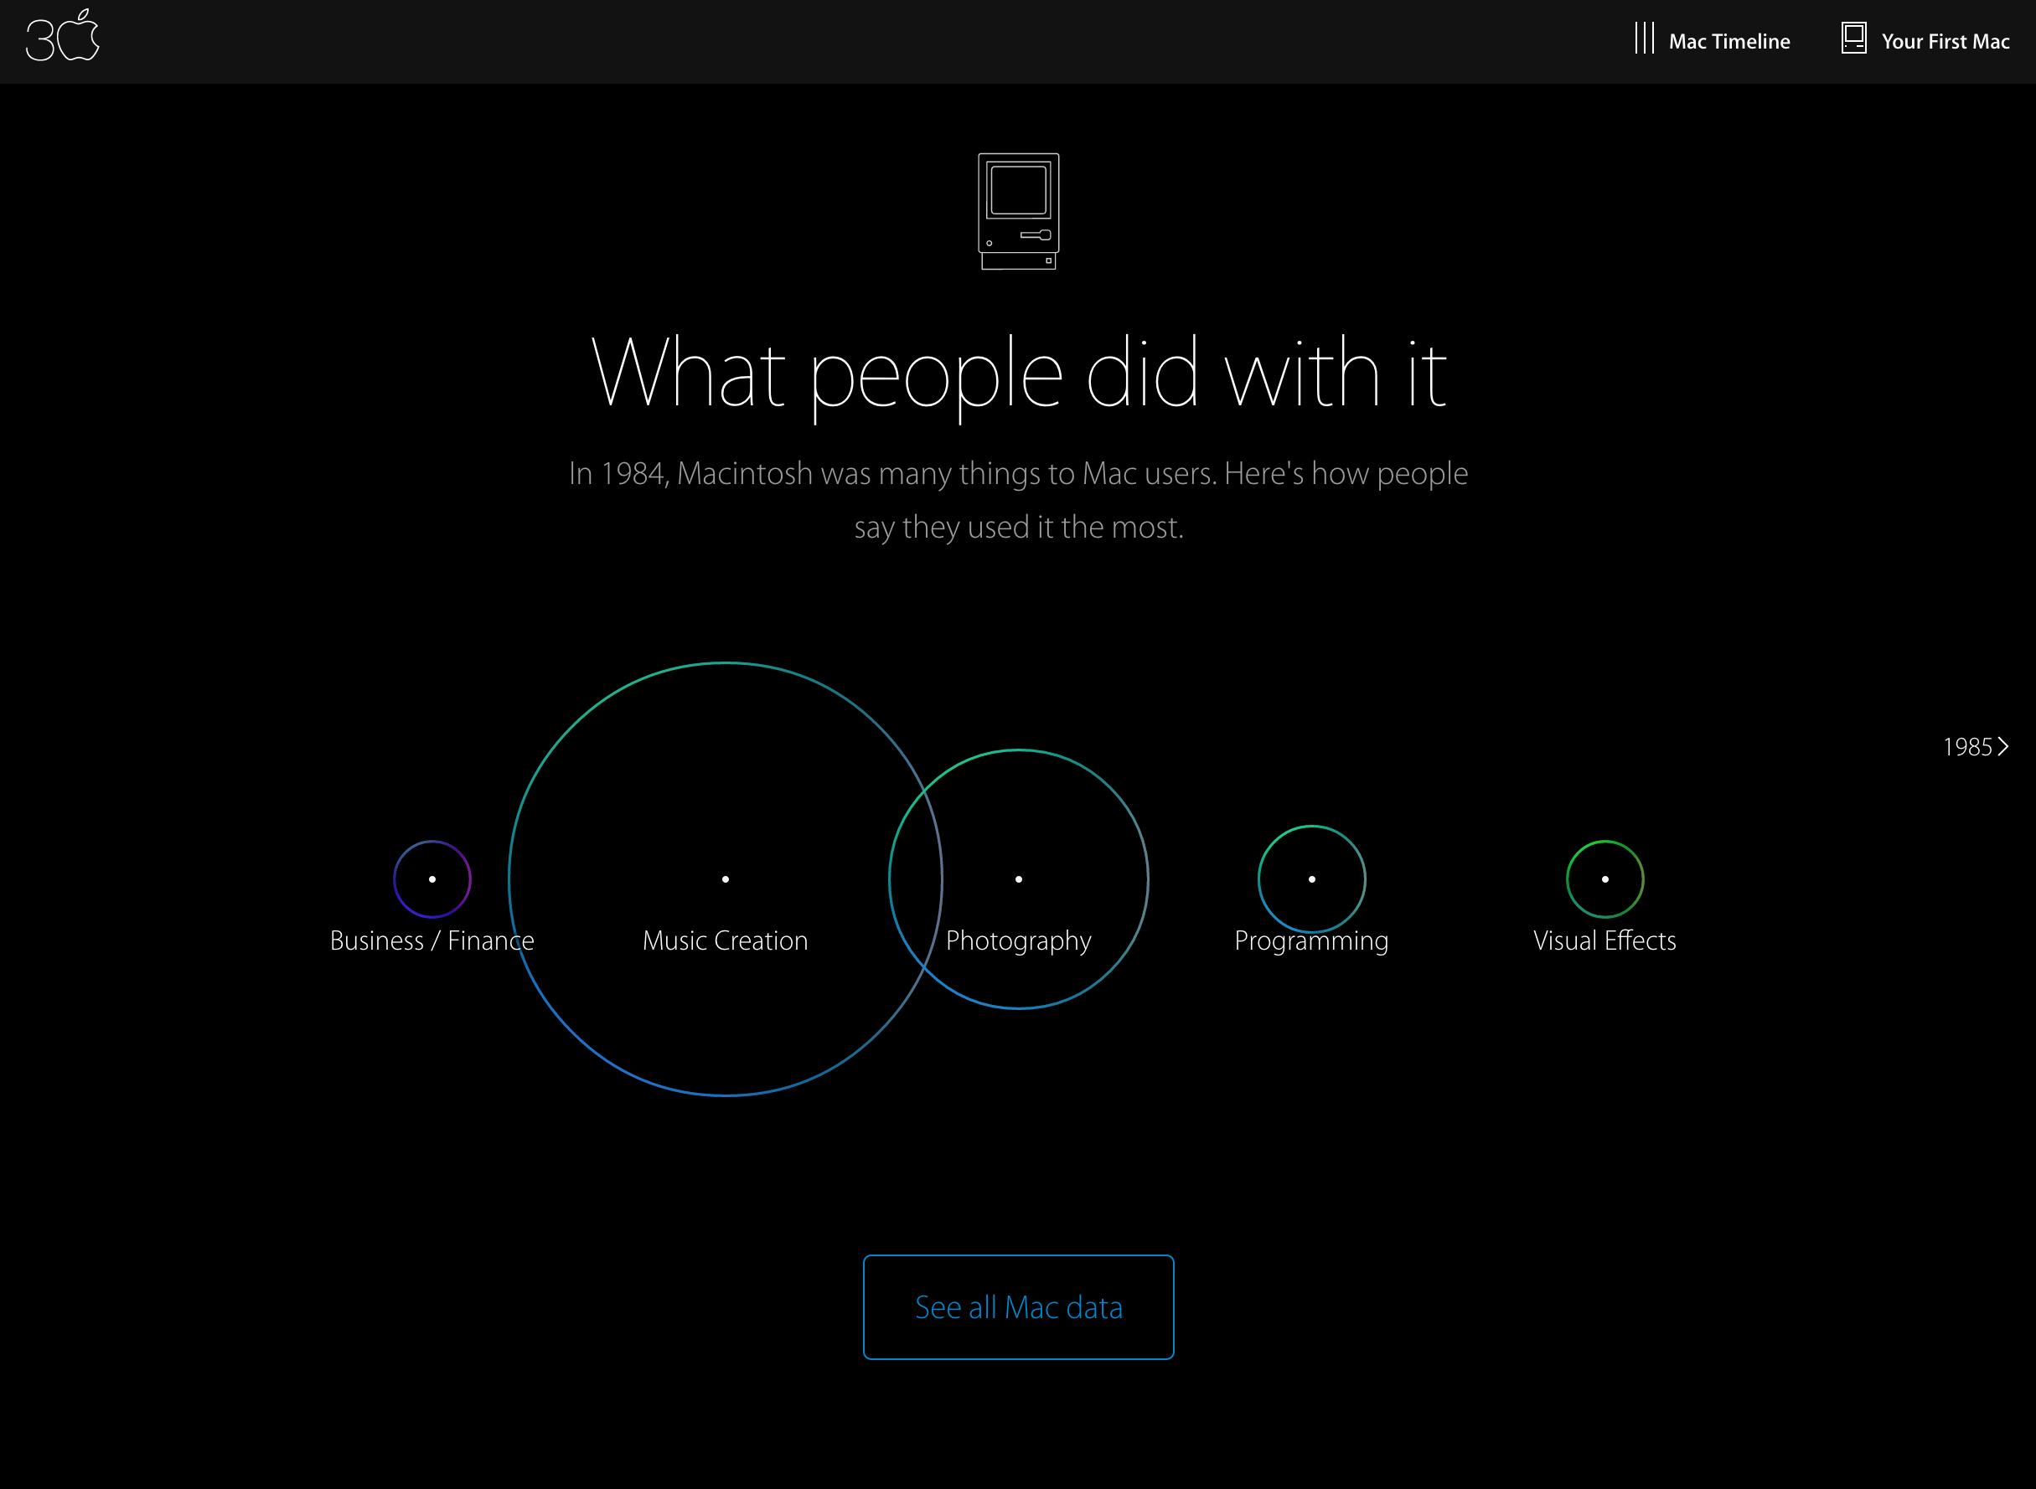Select the green Visual Effects circle
The image size is (2036, 1489).
click(x=1605, y=878)
